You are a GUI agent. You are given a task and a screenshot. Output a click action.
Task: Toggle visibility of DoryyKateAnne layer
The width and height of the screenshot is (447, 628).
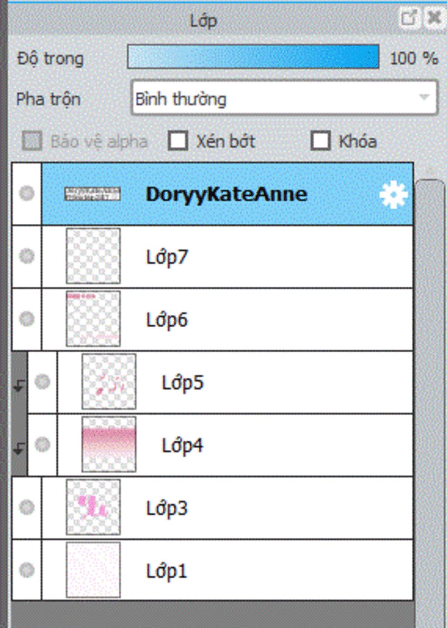(27, 193)
